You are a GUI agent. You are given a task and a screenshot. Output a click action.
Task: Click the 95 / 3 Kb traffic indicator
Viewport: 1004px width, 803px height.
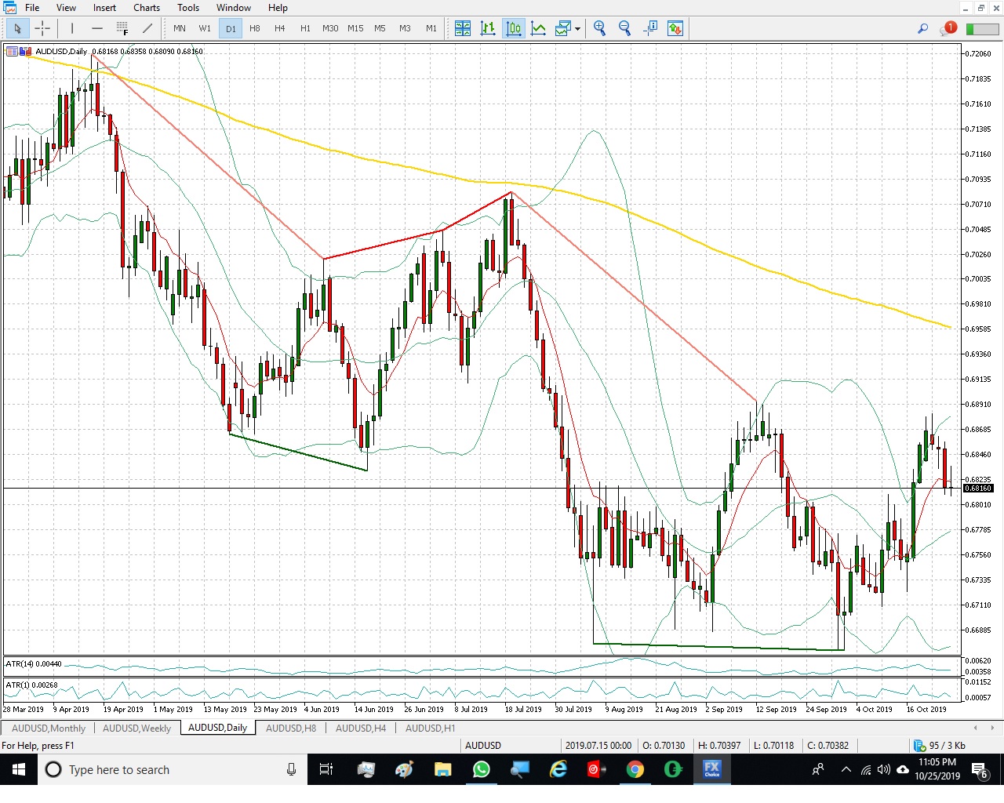click(940, 746)
